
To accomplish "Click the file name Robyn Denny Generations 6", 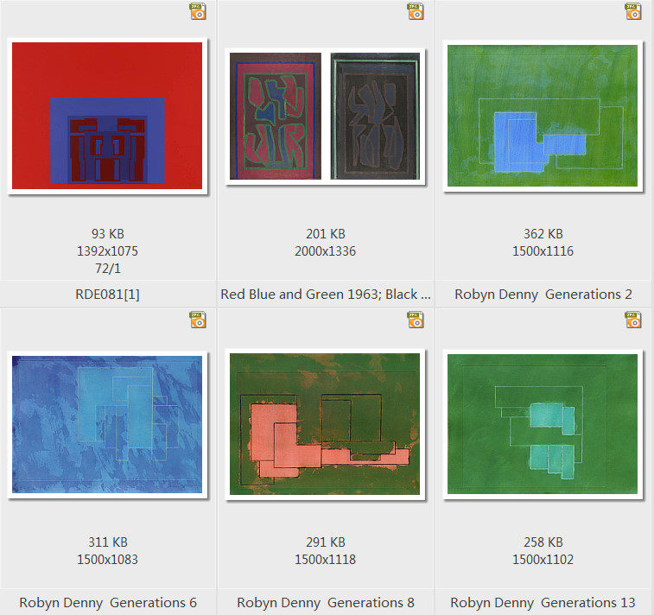I will pyautogui.click(x=108, y=603).
